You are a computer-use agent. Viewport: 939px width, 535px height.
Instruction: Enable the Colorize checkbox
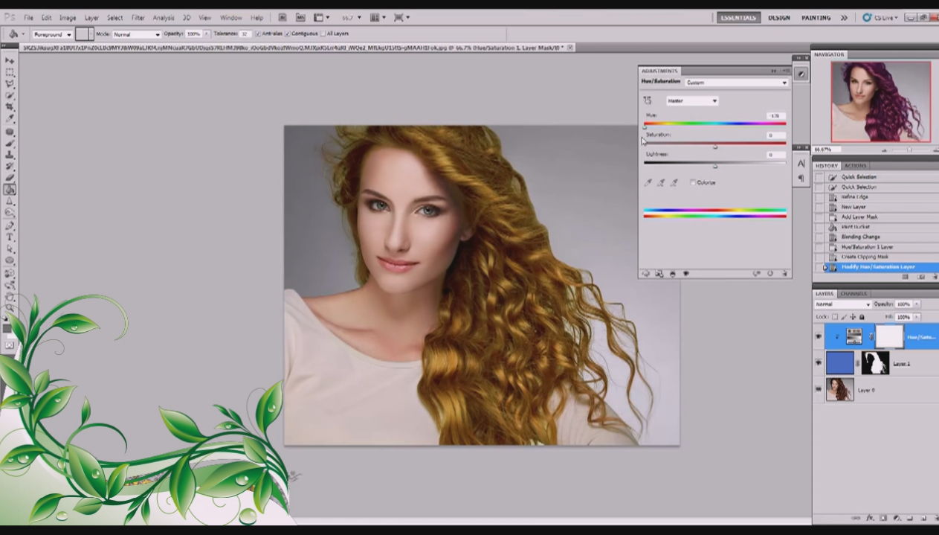pyautogui.click(x=693, y=182)
